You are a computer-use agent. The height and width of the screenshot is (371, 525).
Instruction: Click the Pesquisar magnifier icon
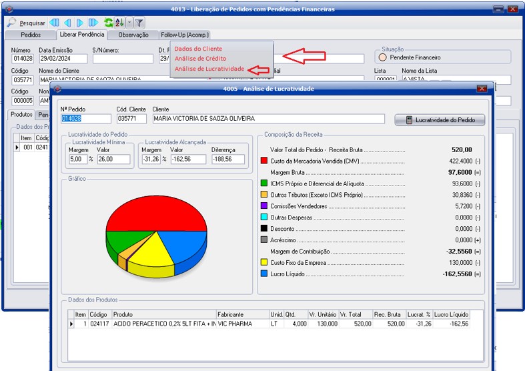pyautogui.click(x=11, y=23)
